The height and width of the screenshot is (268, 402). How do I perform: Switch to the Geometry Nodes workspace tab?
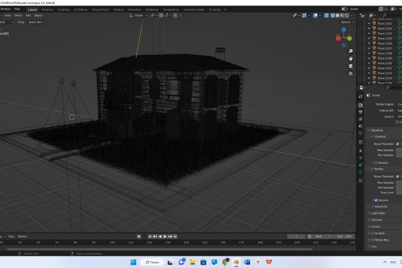pyautogui.click(x=194, y=9)
